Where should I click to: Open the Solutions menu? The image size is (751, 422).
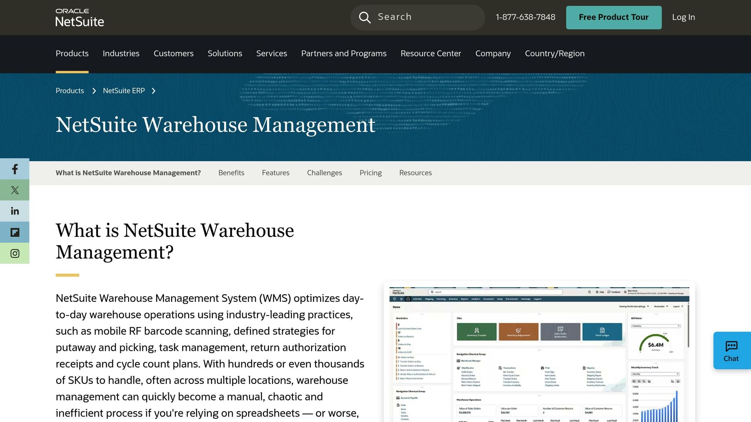coord(225,53)
